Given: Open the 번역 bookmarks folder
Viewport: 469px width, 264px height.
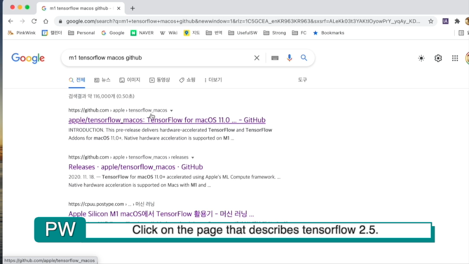Looking at the screenshot, I should [214, 33].
